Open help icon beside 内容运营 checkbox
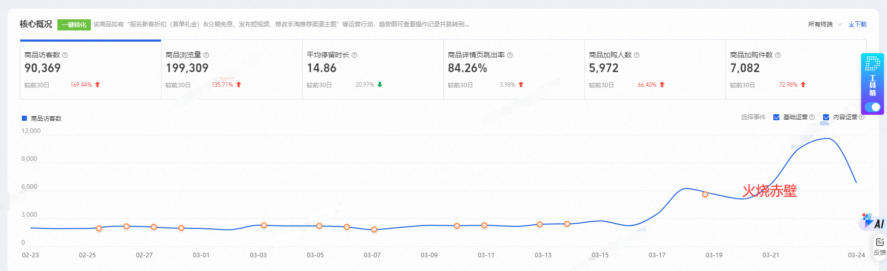The width and height of the screenshot is (887, 271). coord(862,117)
